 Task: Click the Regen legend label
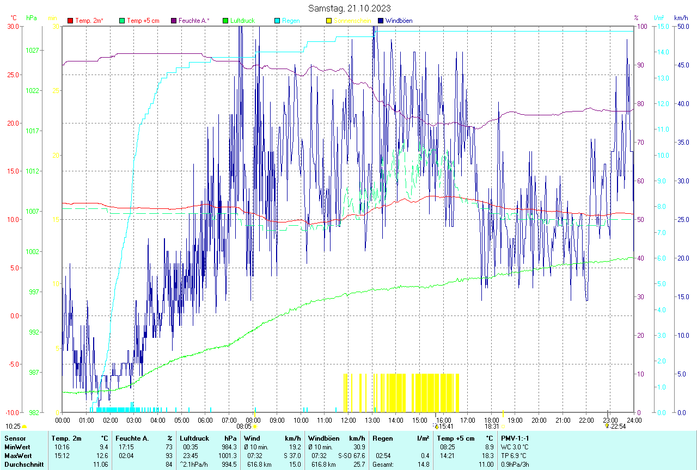click(291, 21)
